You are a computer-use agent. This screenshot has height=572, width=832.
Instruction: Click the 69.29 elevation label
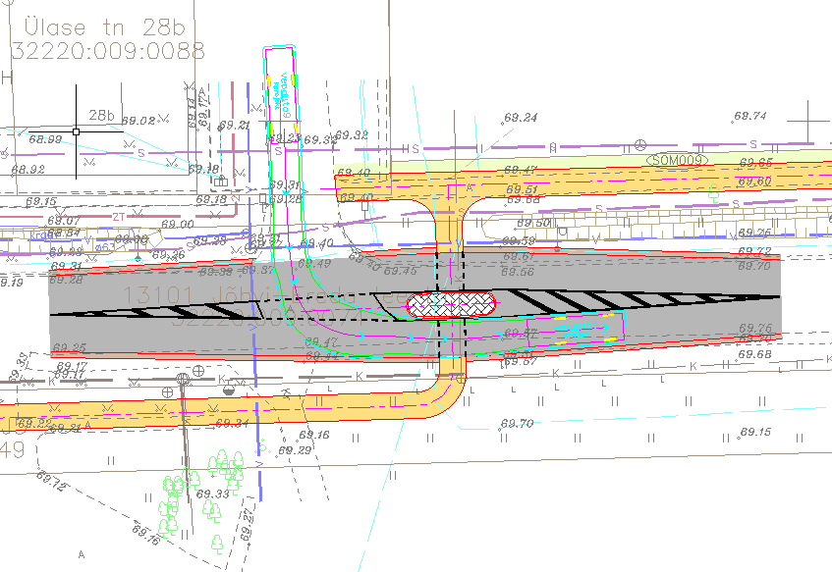295,450
